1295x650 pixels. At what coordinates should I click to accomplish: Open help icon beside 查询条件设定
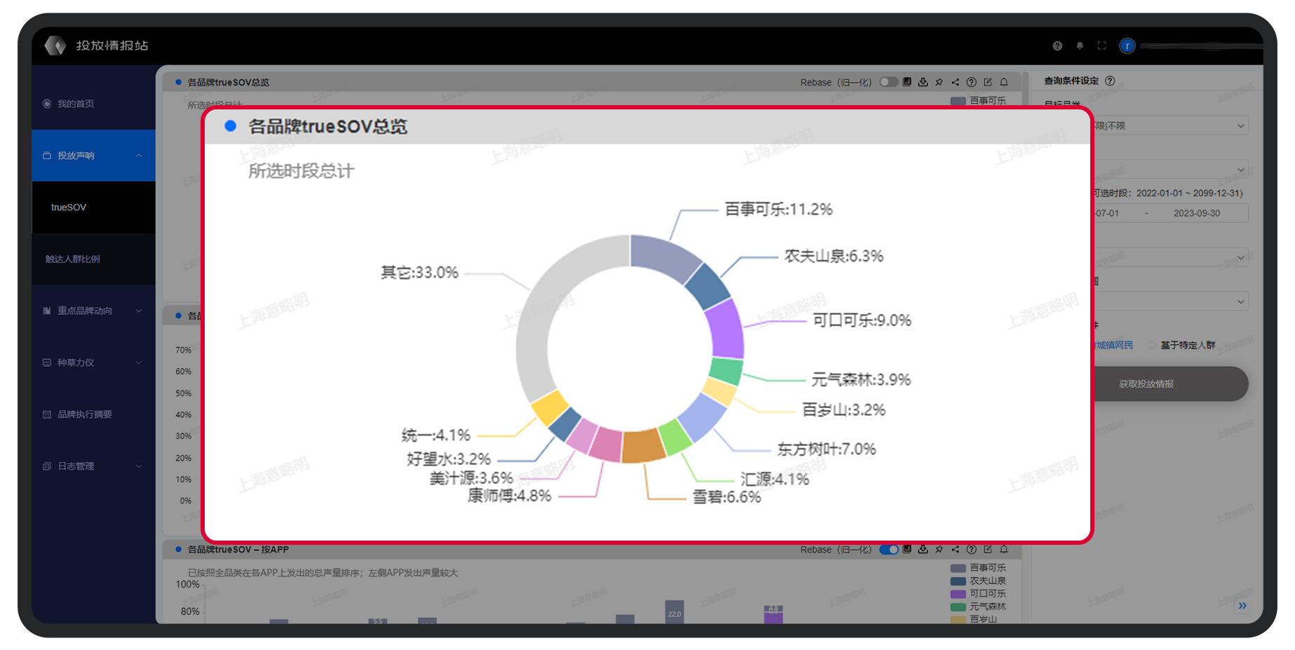[1110, 81]
